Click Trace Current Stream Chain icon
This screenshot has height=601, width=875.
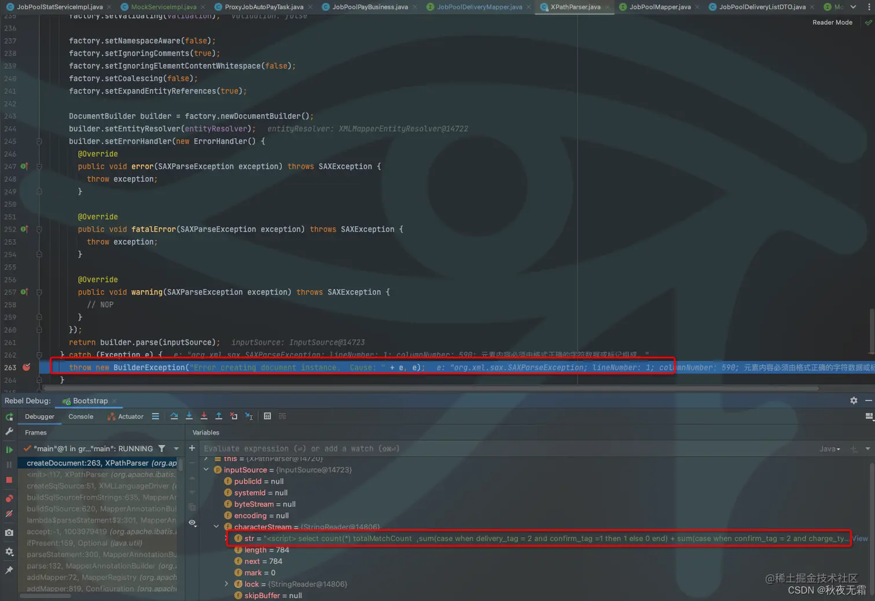(282, 416)
